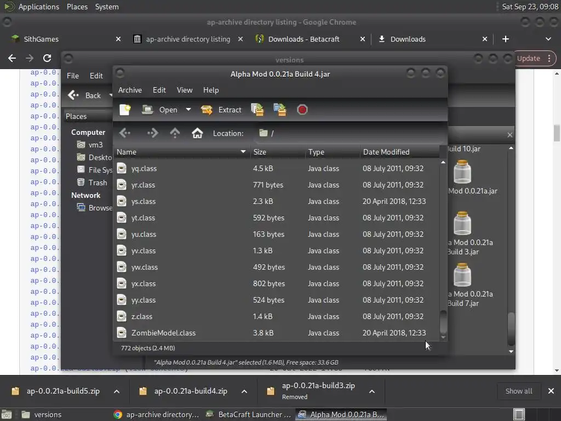561x421 pixels.
Task: Go forward in archive location history
Action: pos(152,133)
